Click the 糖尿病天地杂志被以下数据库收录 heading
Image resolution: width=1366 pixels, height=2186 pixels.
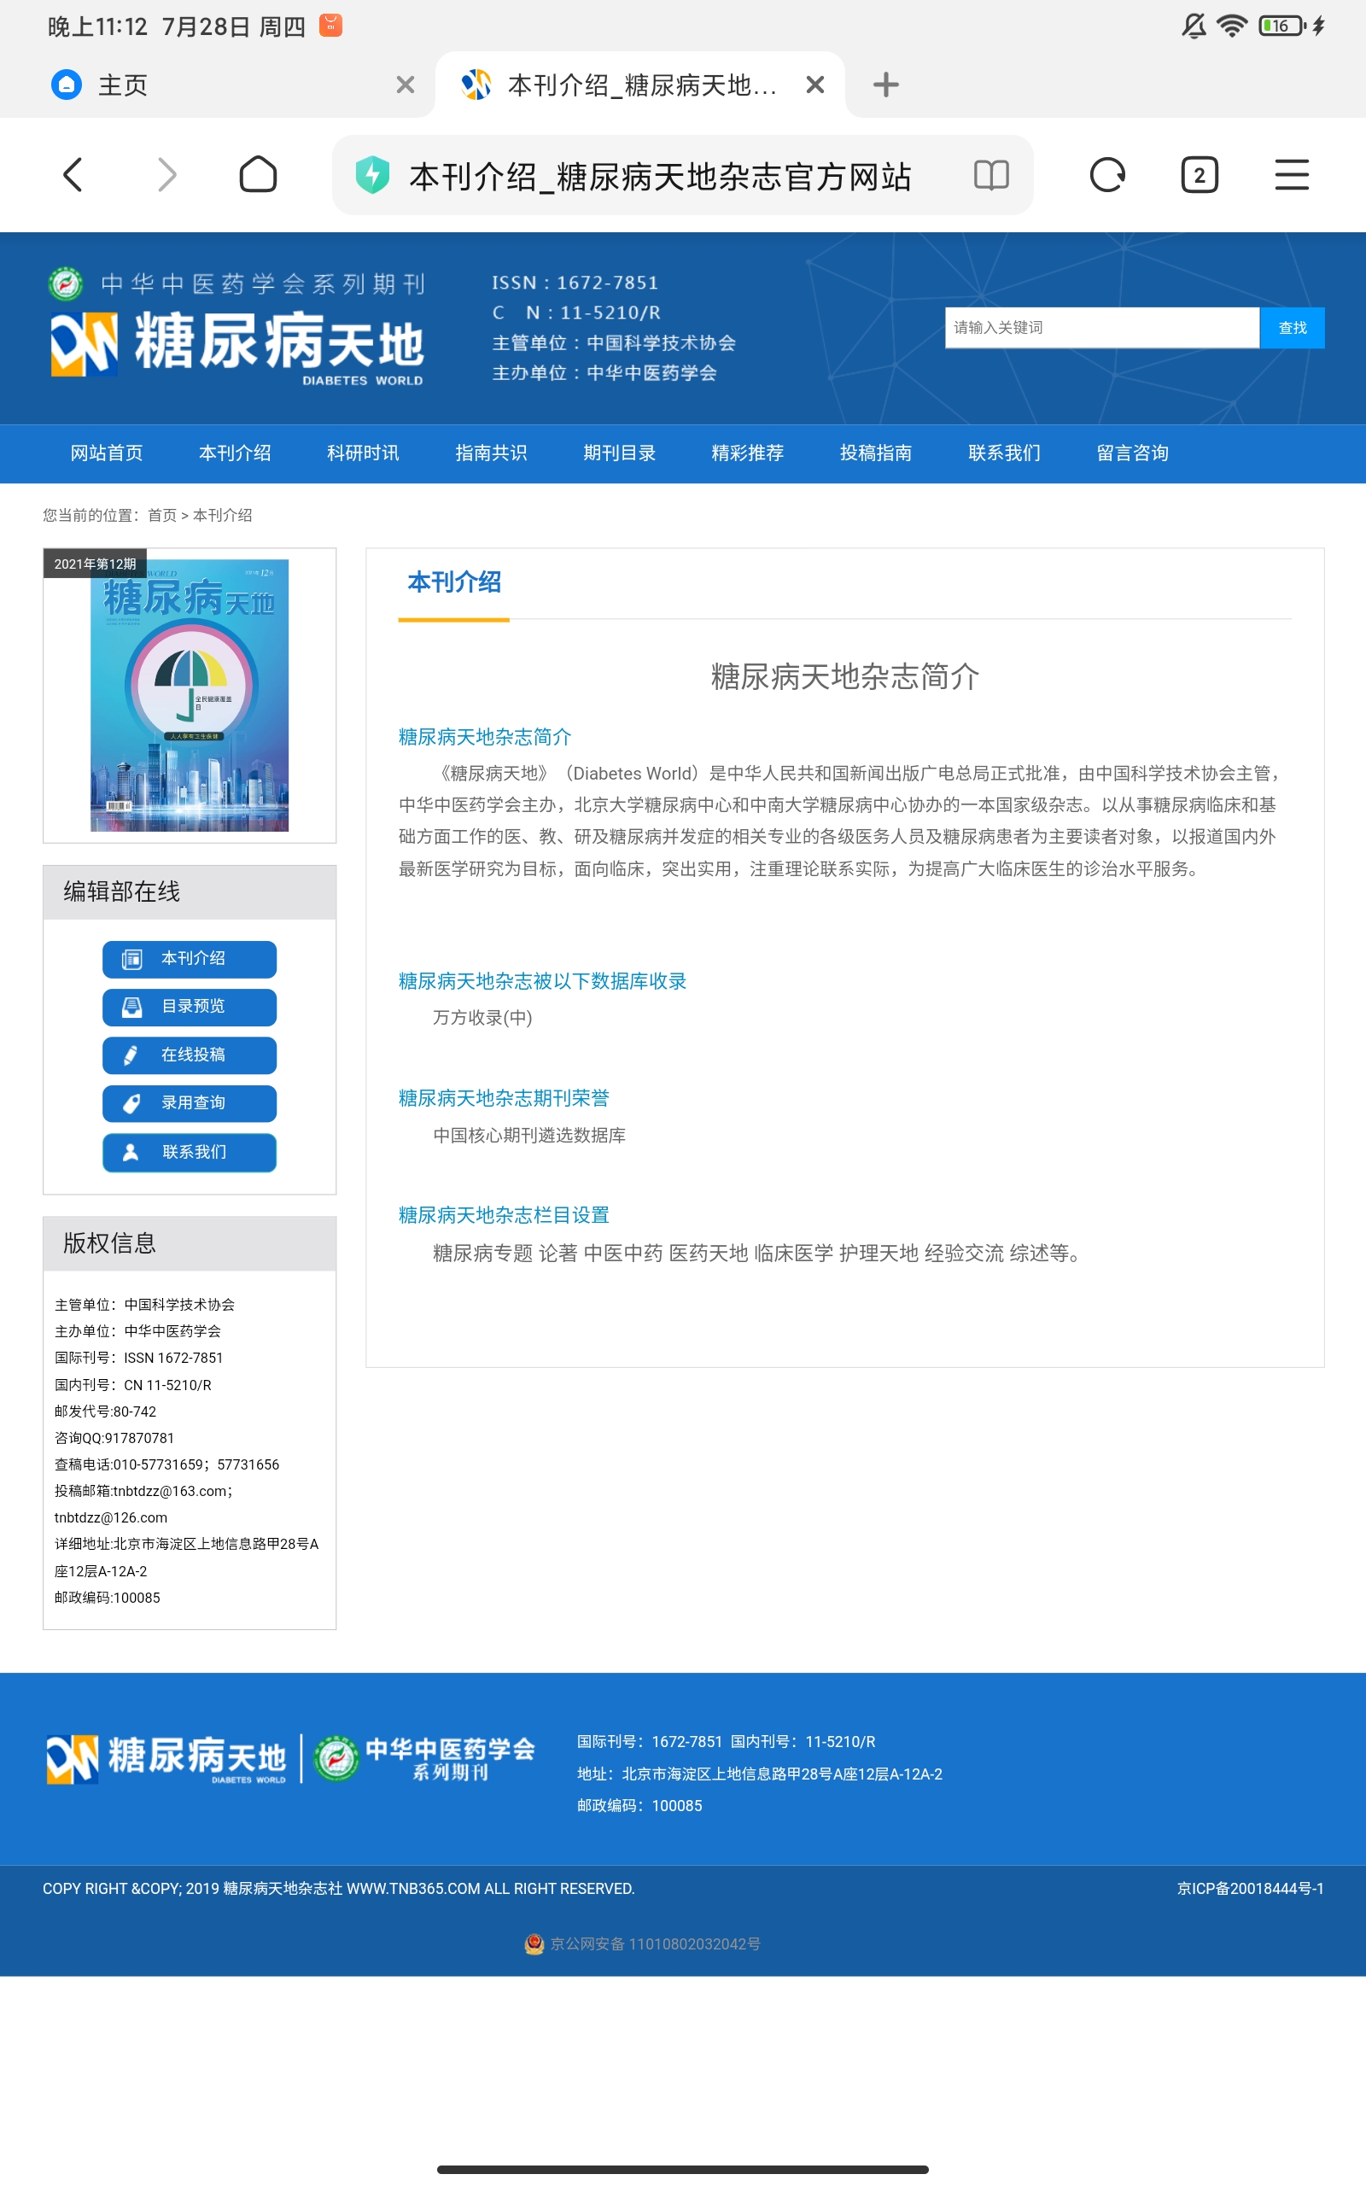[x=542, y=981]
